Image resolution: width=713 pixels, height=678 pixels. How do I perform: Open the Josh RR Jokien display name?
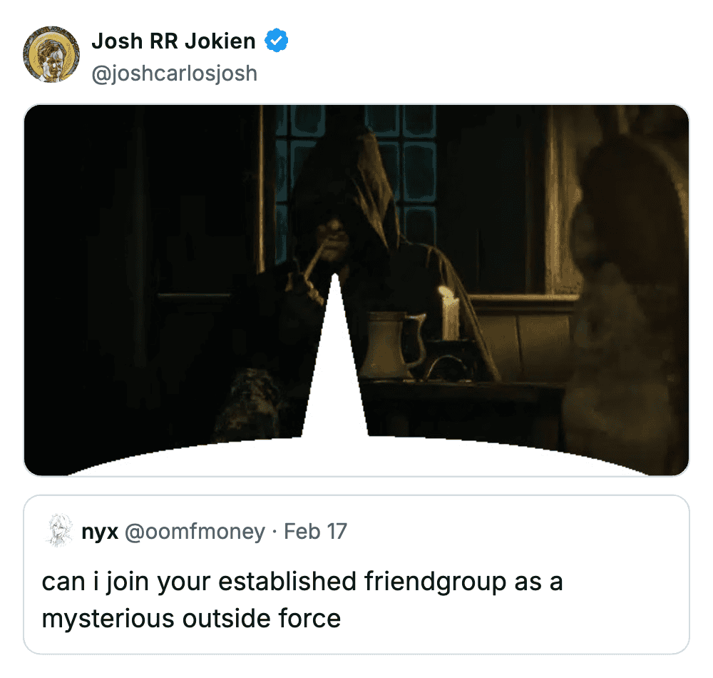coord(173,41)
